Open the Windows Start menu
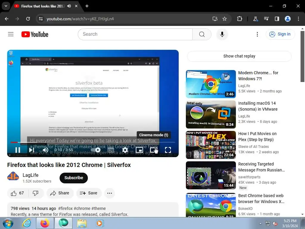 coord(8,223)
